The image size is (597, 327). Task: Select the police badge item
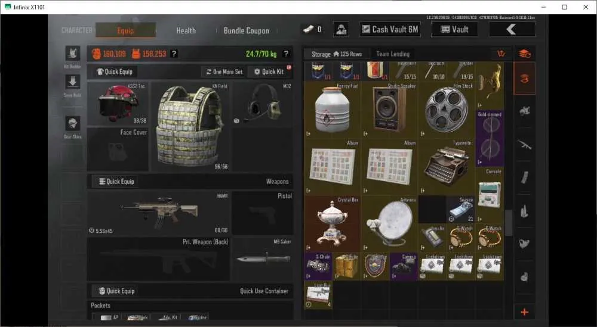click(x=375, y=266)
